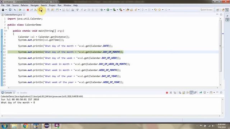Open File Explorer from the taskbar
Screen dimensions: 230x129
[14, 126]
